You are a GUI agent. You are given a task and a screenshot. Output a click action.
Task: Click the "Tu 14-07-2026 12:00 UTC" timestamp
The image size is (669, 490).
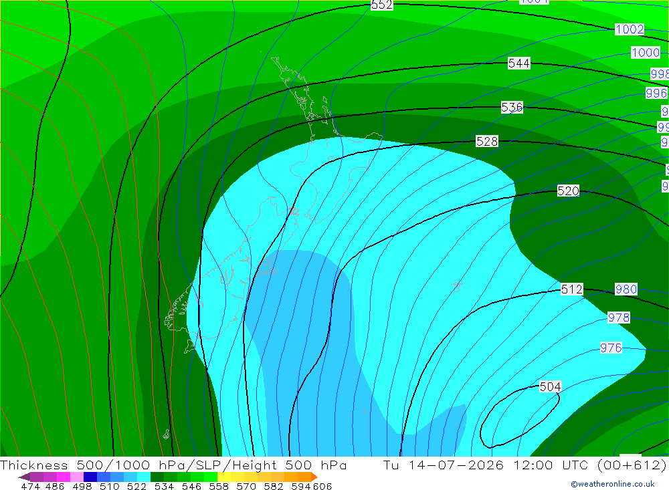point(486,465)
